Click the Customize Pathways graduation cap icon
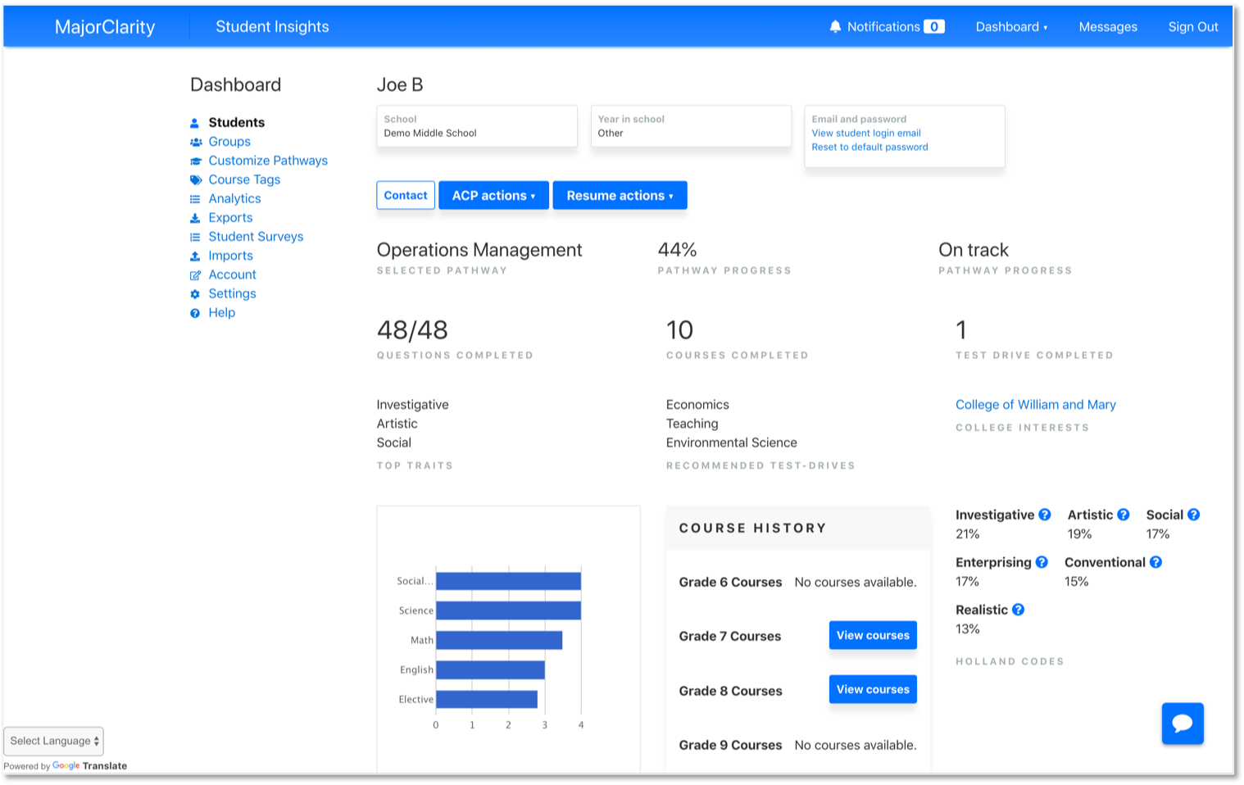1244x785 pixels. point(195,161)
